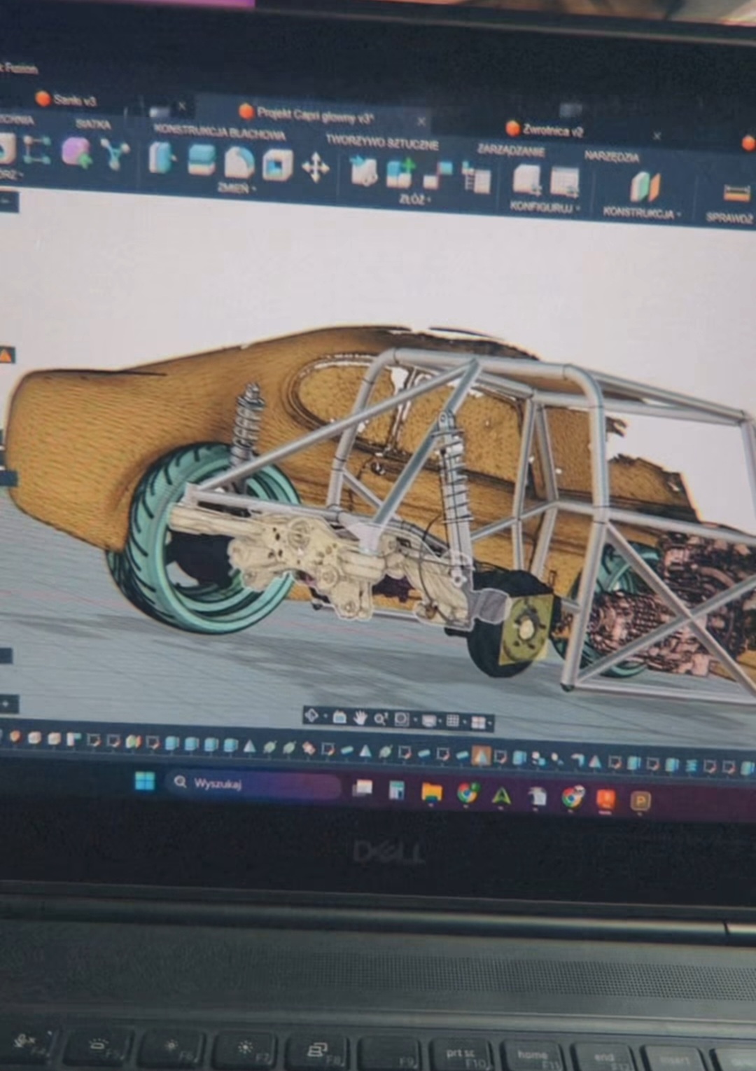Image resolution: width=756 pixels, height=1071 pixels.
Task: Open the Viewports layout icon menu
Action: click(x=479, y=722)
